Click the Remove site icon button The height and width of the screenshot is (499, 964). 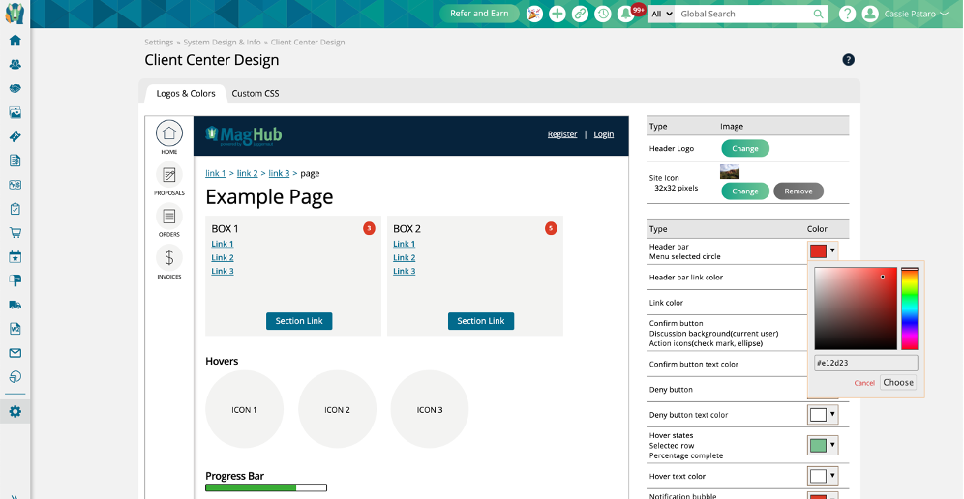[798, 191]
